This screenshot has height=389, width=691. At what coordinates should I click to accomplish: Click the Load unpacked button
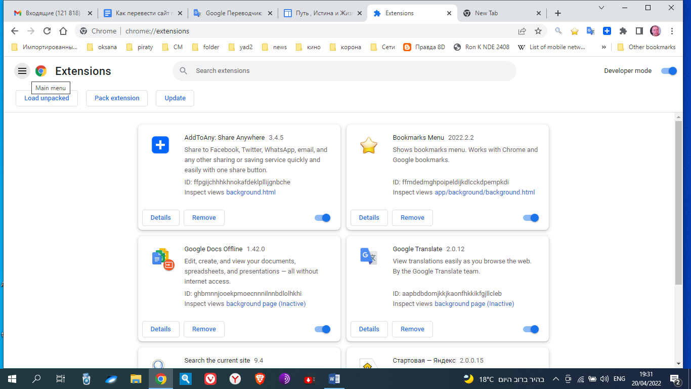pos(47,98)
